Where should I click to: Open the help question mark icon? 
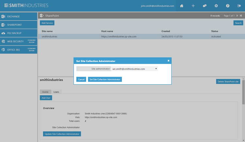[228, 6]
